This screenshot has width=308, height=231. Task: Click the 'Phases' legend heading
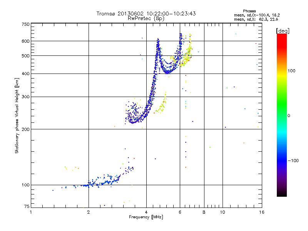click(x=249, y=11)
